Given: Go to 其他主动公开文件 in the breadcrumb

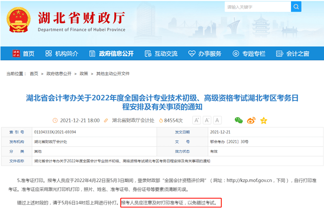Looking at the screenshot, I should (x=113, y=74).
